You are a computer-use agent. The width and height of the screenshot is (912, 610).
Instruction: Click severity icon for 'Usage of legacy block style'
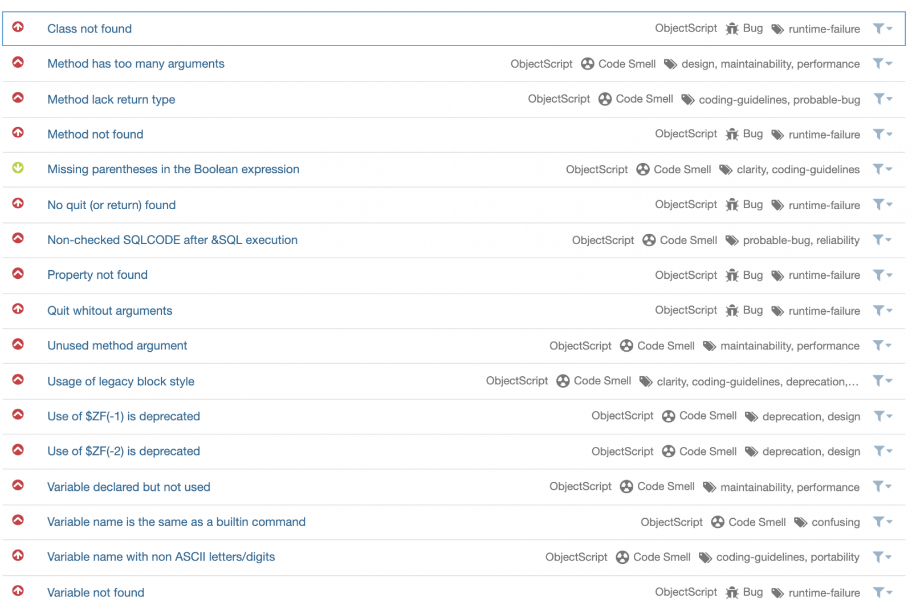coord(18,379)
